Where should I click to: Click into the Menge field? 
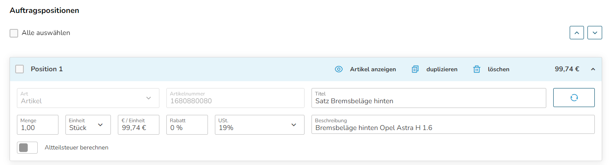(38, 125)
